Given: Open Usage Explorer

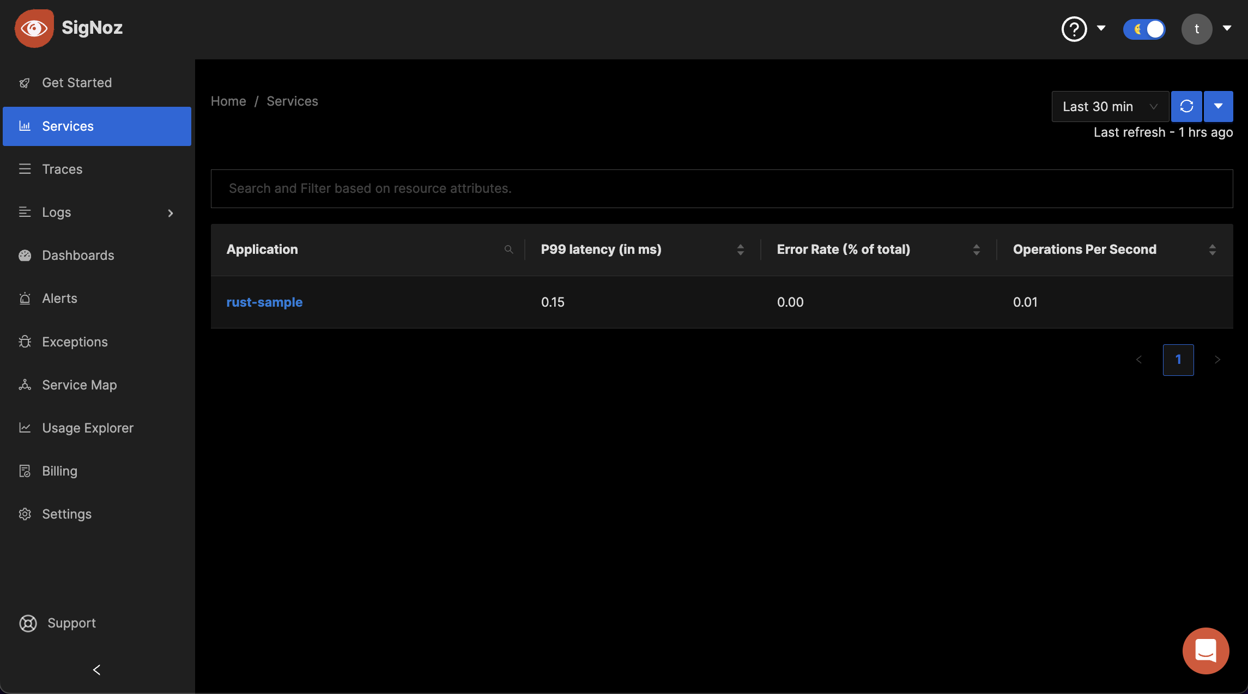Looking at the screenshot, I should click(x=97, y=428).
